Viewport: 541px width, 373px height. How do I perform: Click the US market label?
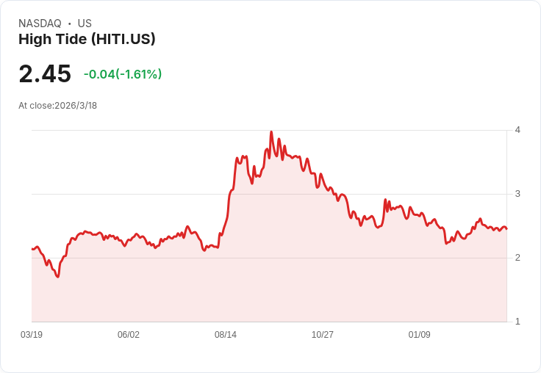coord(85,23)
